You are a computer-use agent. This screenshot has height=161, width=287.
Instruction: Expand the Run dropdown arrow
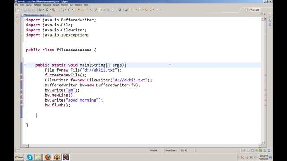pos(50,10)
